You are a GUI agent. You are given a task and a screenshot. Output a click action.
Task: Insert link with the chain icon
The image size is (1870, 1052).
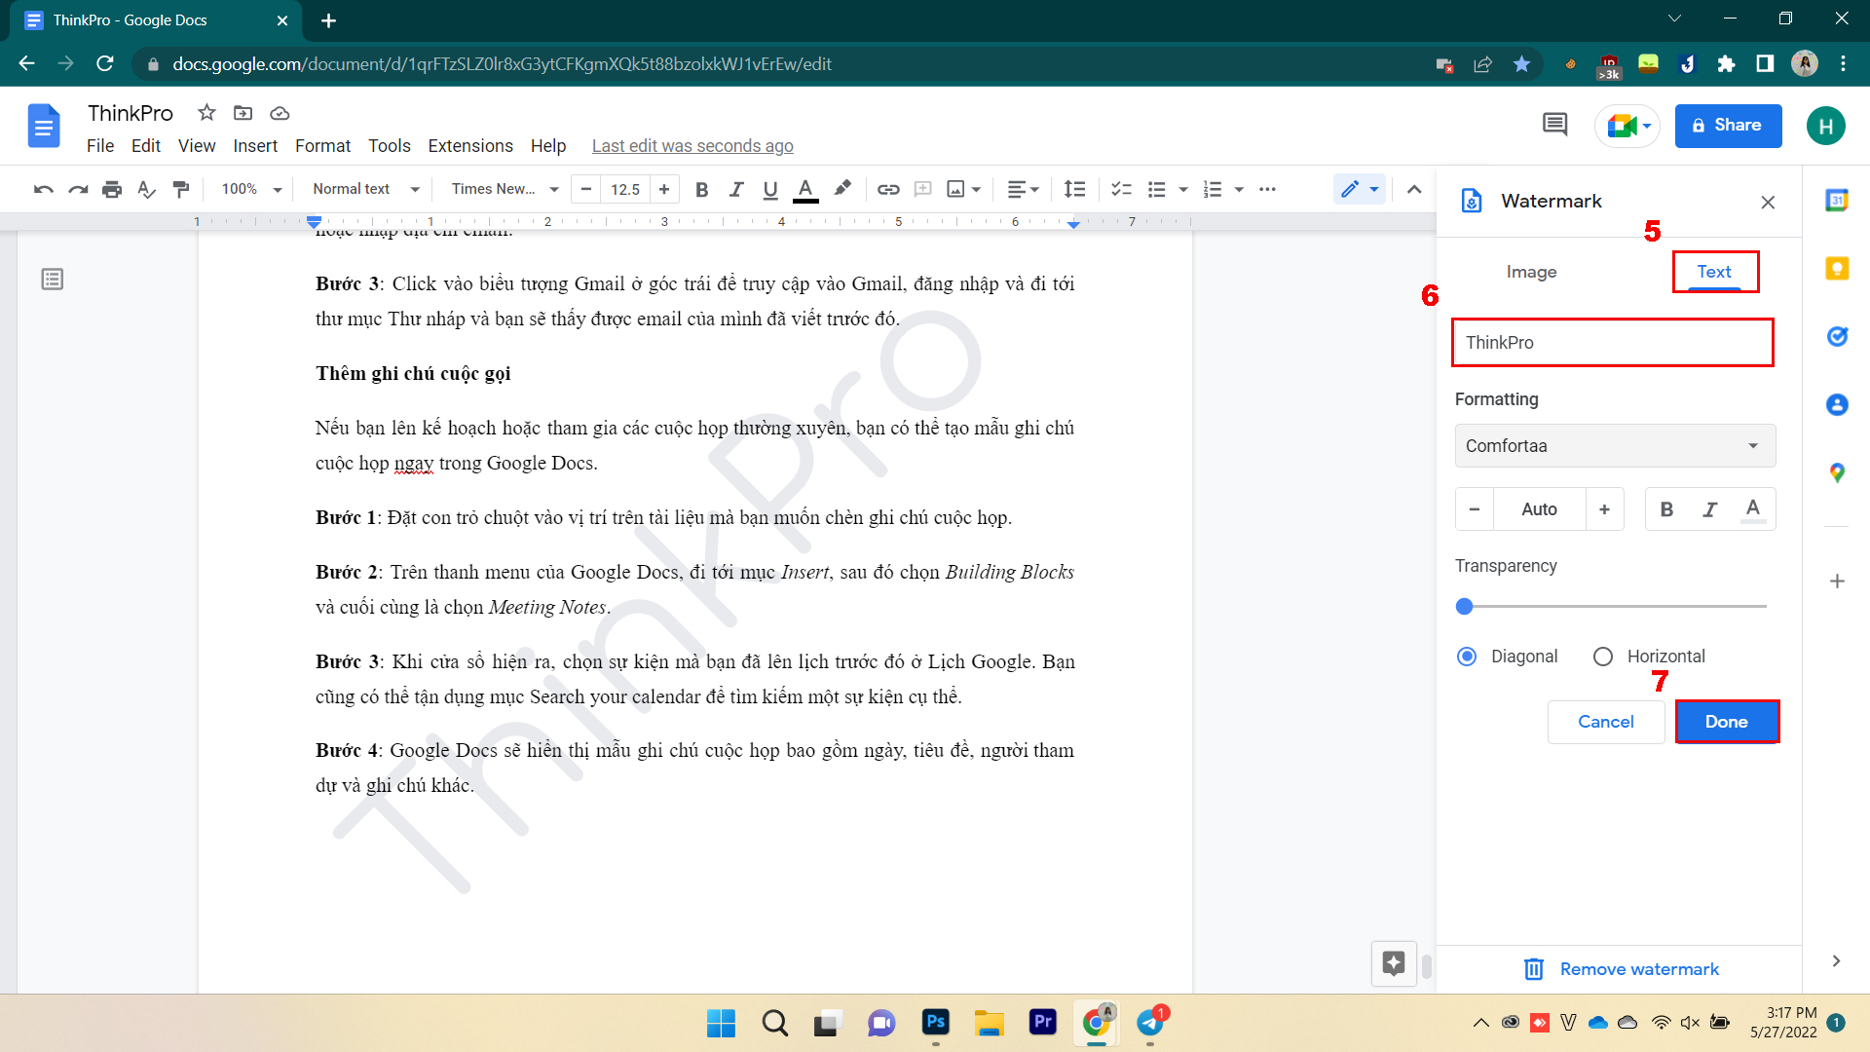tap(888, 189)
